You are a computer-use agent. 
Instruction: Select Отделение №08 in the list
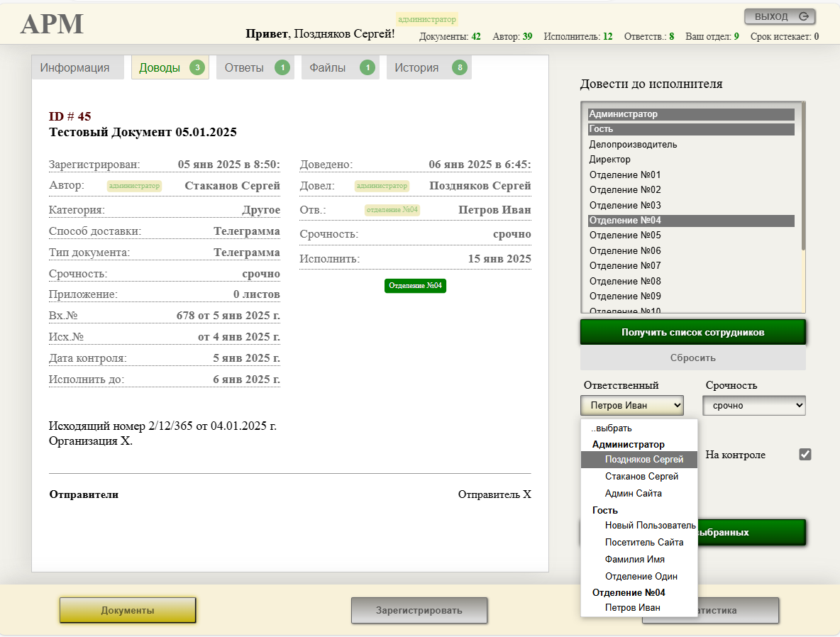coord(691,282)
